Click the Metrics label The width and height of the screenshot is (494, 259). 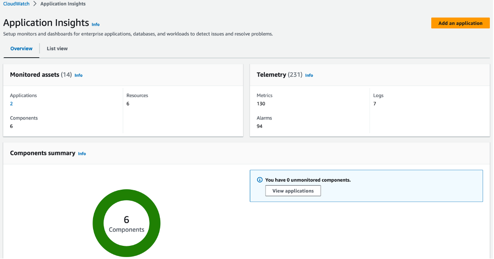point(264,96)
